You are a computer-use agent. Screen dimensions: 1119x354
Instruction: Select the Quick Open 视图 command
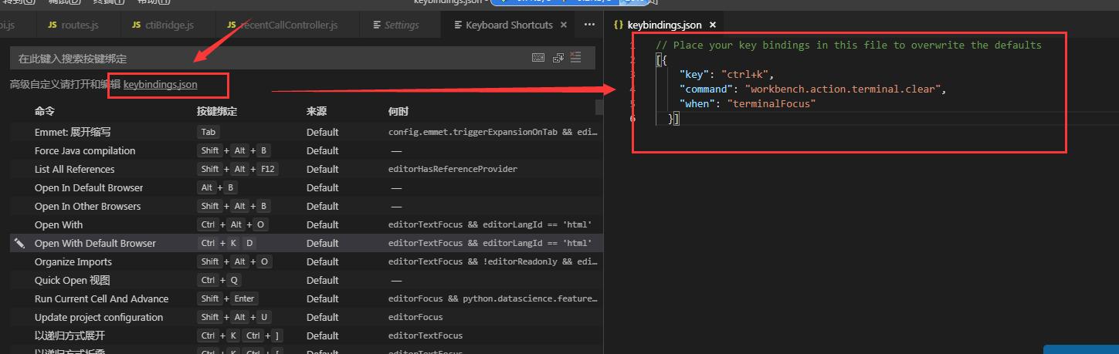tap(73, 280)
